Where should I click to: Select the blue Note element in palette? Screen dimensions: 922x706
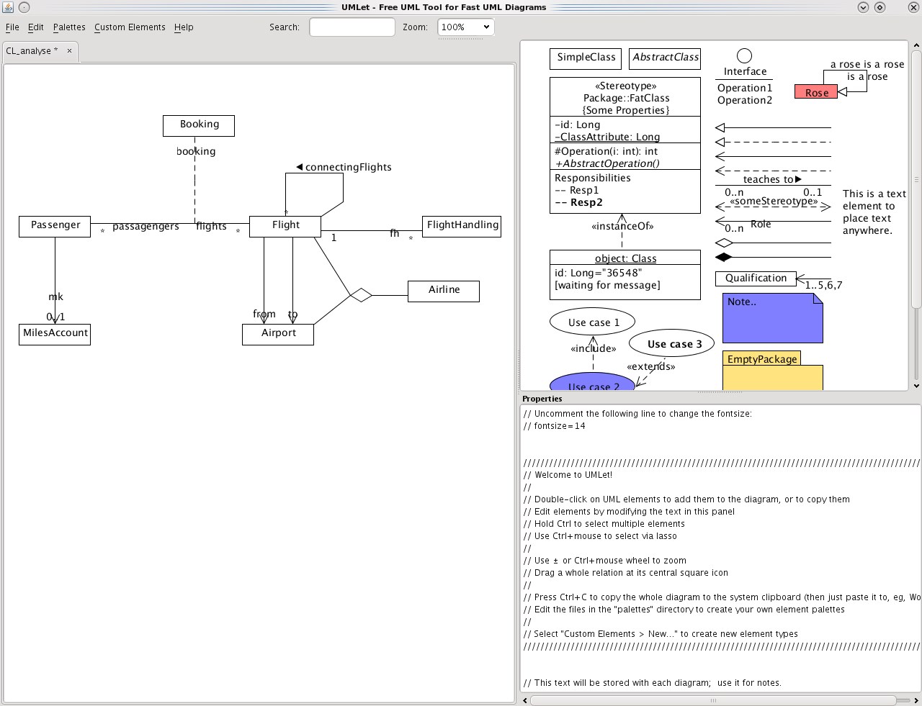pyautogui.click(x=772, y=318)
